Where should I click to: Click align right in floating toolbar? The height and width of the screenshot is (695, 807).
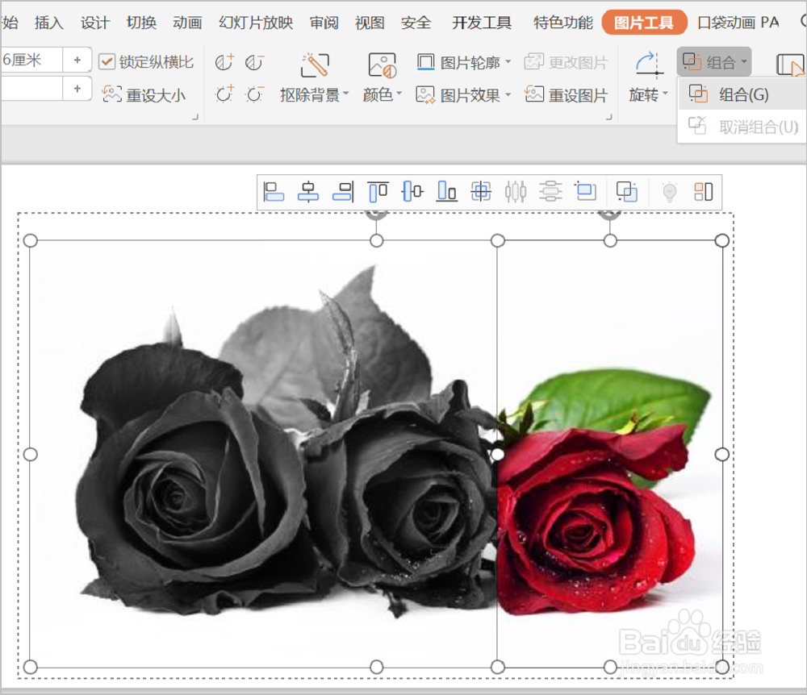[x=343, y=192]
